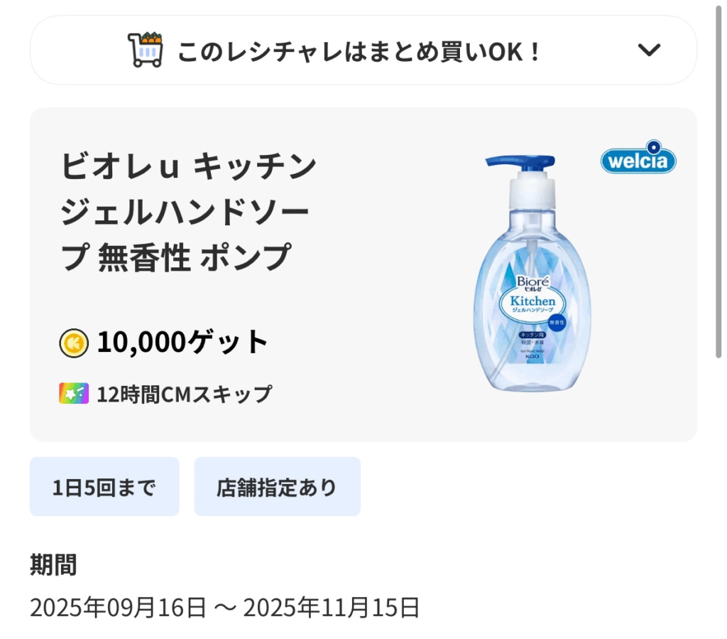Image resolution: width=727 pixels, height=639 pixels.
Task: Click the product title ビオレu キッチン ジェルハンドソープ
Action: pyautogui.click(x=188, y=212)
